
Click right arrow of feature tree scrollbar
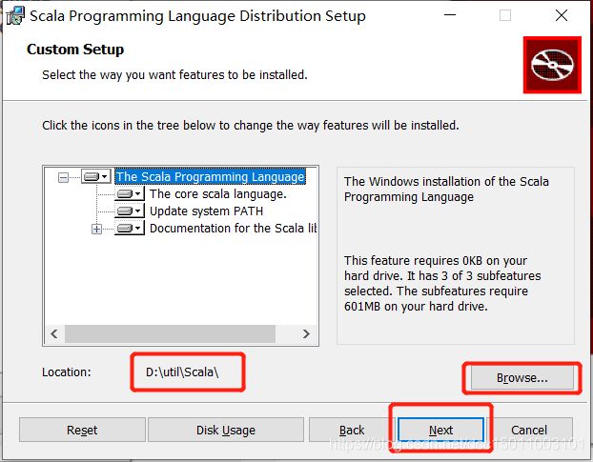306,333
